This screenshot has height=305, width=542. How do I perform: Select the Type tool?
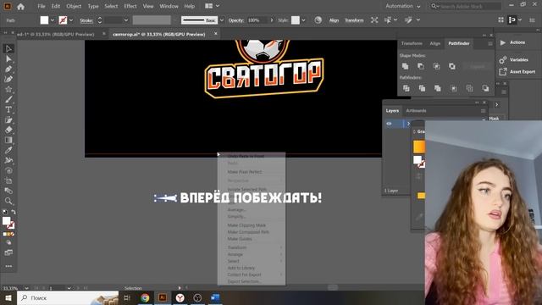[x=8, y=109]
